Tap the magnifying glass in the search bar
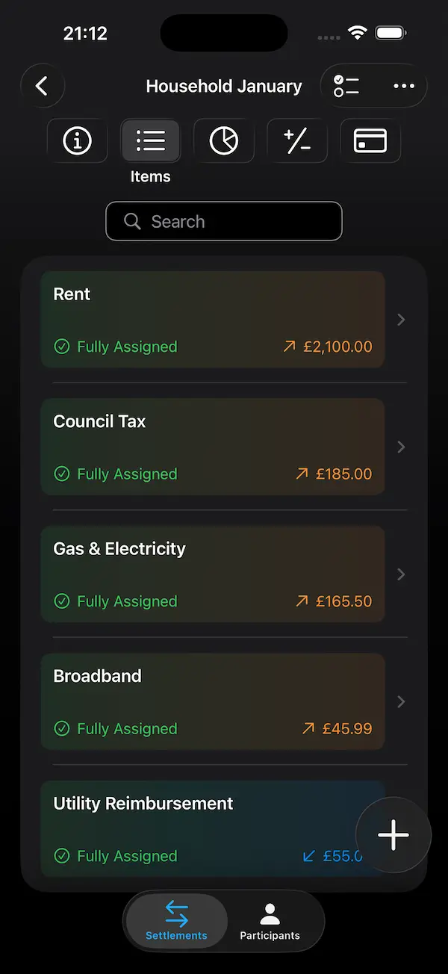Viewport: 448px width, 974px height. pos(132,221)
